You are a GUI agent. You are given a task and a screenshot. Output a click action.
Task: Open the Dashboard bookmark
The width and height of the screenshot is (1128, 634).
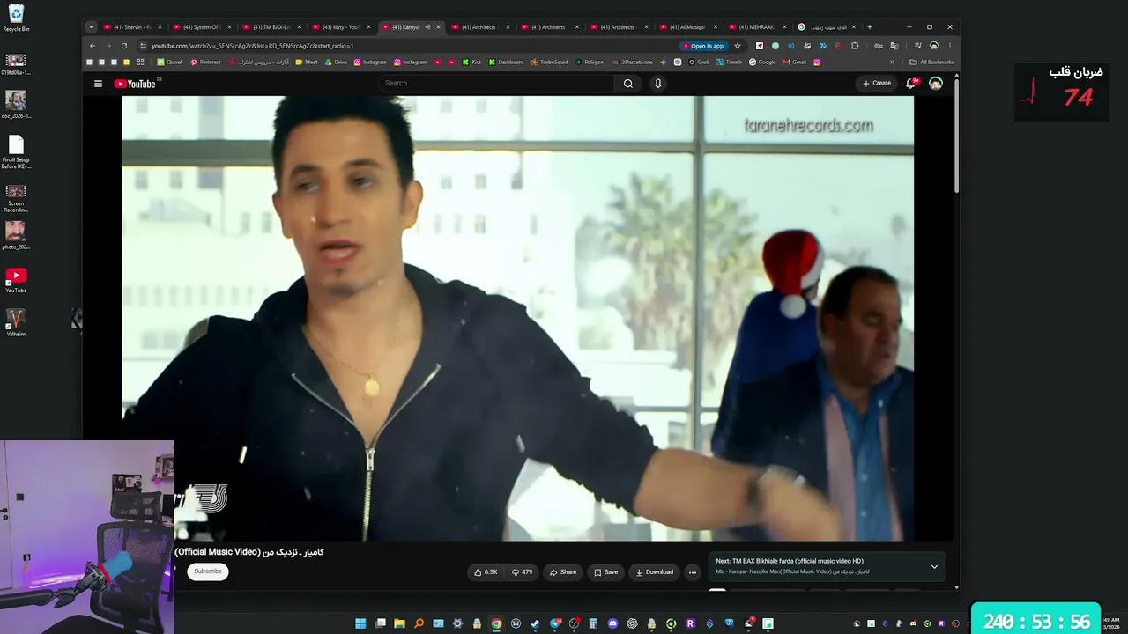pyautogui.click(x=506, y=63)
